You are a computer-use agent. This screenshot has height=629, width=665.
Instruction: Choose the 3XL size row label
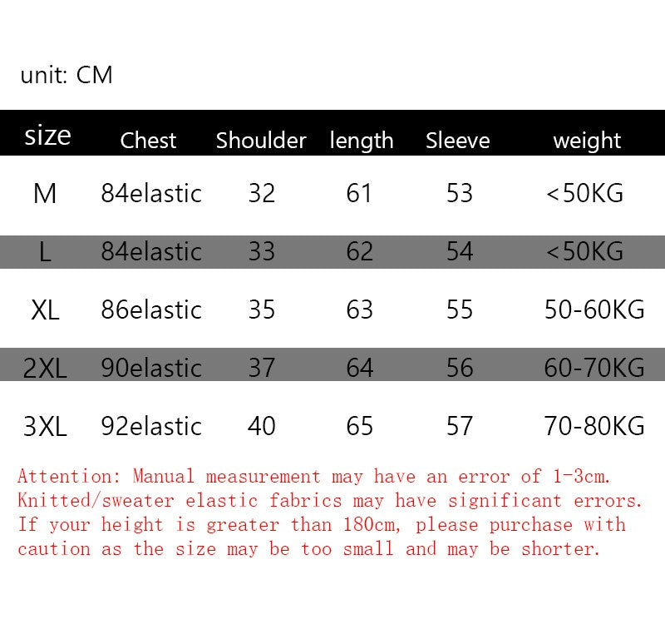tap(45, 427)
